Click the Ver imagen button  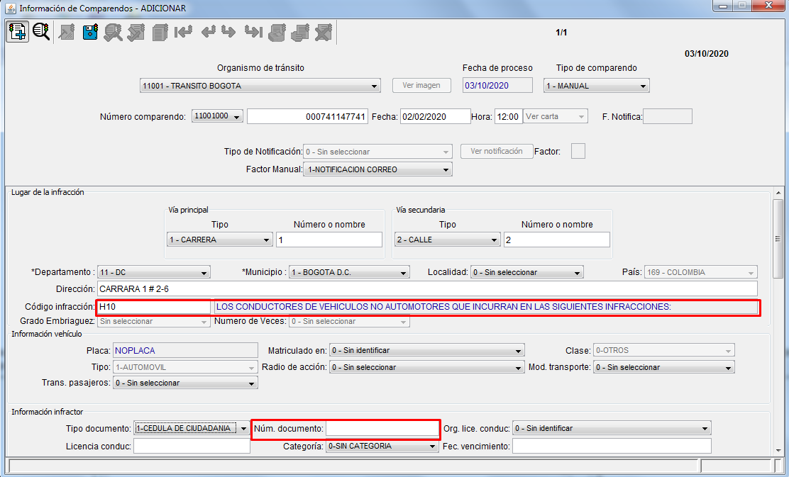(421, 85)
